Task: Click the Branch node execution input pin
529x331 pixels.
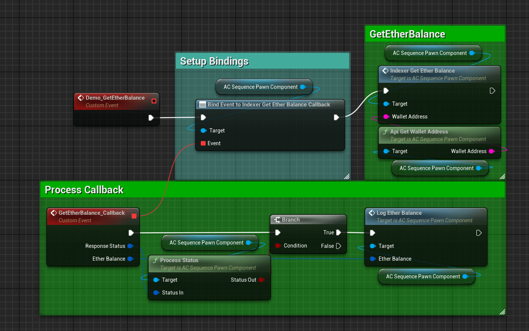Action: [277, 232]
